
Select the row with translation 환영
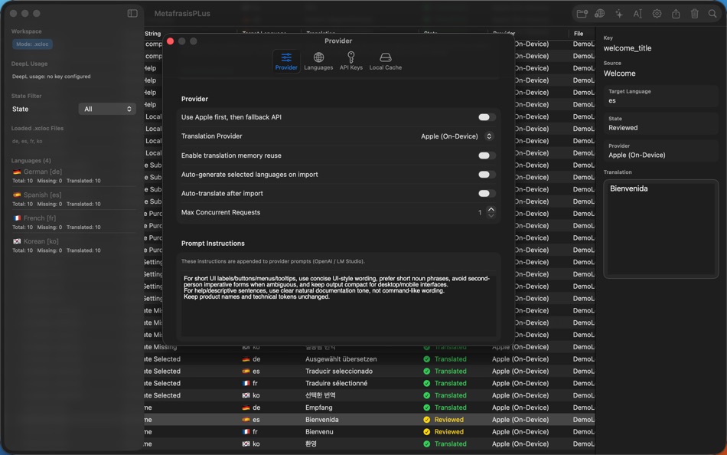(x=370, y=444)
